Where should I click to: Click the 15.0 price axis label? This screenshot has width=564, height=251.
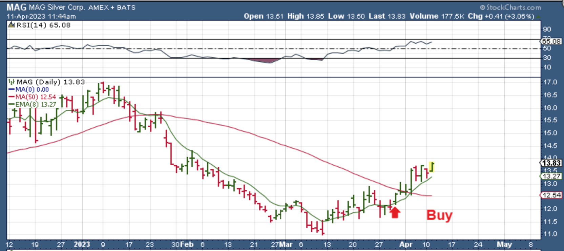tap(550, 133)
